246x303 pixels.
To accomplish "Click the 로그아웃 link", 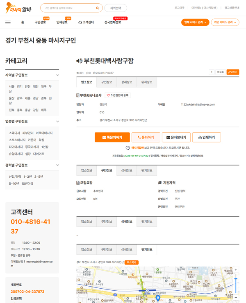I will tap(180, 8).
